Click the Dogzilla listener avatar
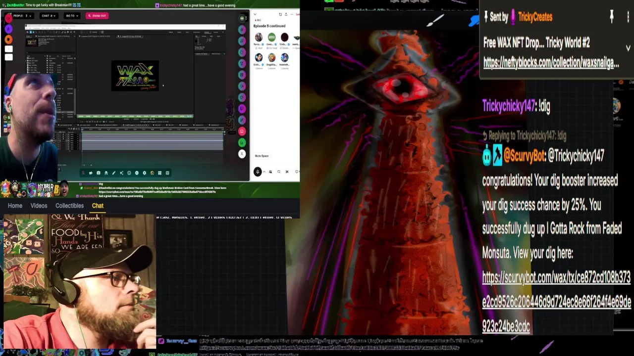The image size is (634, 356). click(x=271, y=57)
